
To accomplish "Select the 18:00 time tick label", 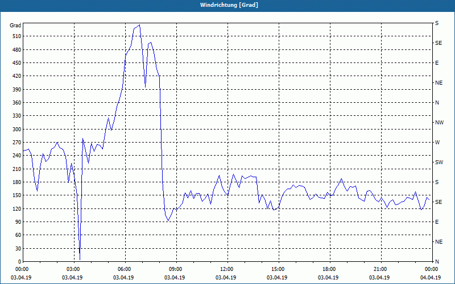I will click(329, 269).
